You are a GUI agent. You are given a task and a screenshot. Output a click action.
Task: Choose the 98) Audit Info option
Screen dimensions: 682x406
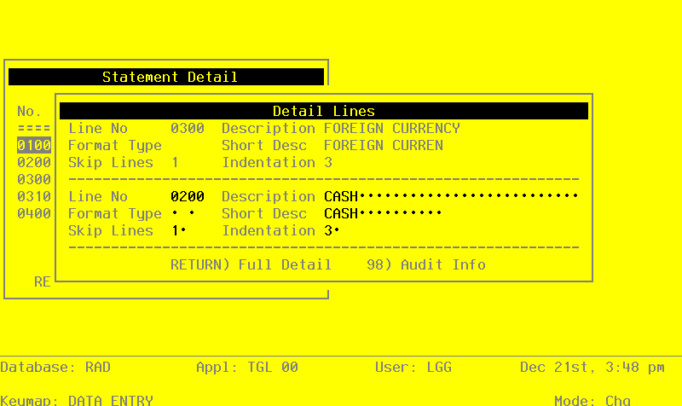pyautogui.click(x=426, y=264)
